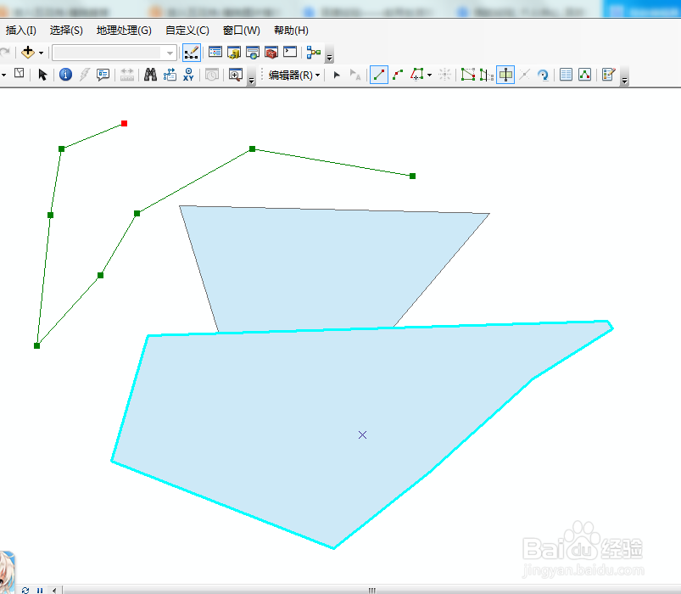Open the Add Data dropdown arrow
The height and width of the screenshot is (594, 681).
coord(42,53)
